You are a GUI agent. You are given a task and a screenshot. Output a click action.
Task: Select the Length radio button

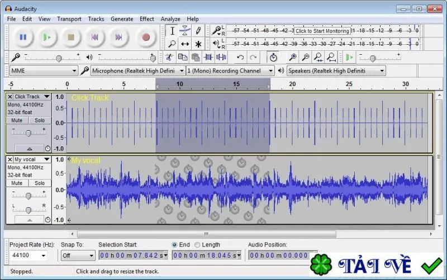coord(197,245)
